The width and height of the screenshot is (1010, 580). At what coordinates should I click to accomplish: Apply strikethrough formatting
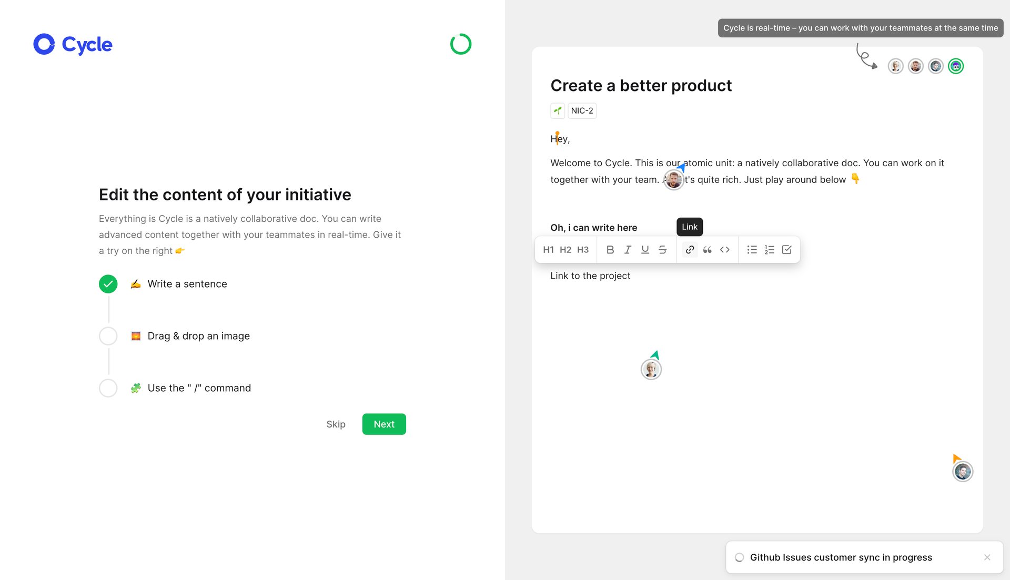(x=662, y=249)
